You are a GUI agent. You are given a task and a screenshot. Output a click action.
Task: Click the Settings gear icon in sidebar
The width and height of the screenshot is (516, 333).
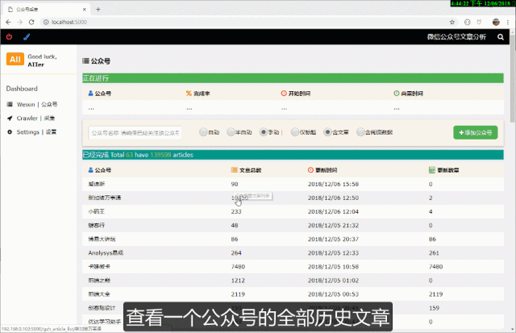[10, 132]
